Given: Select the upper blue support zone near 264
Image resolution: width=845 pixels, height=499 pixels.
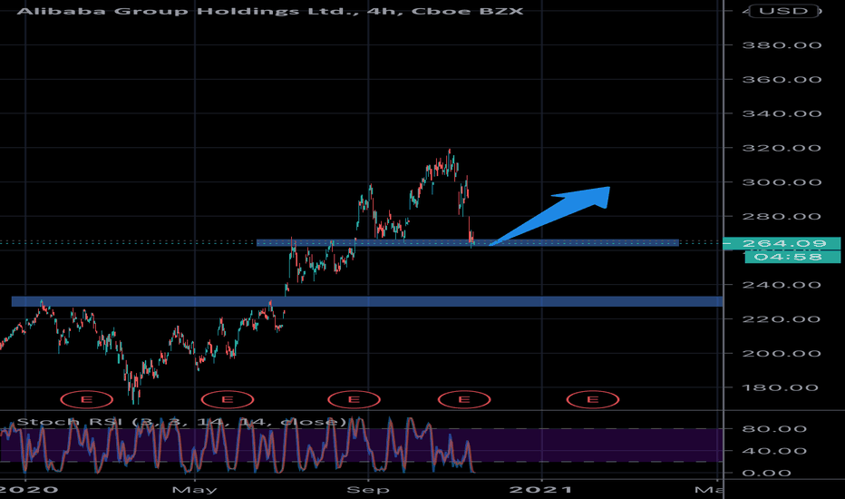Looking at the screenshot, I should [468, 243].
